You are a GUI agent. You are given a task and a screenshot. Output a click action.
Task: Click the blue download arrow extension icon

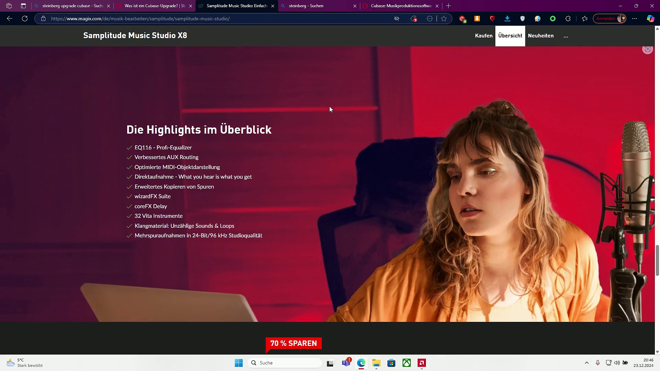pos(507,19)
